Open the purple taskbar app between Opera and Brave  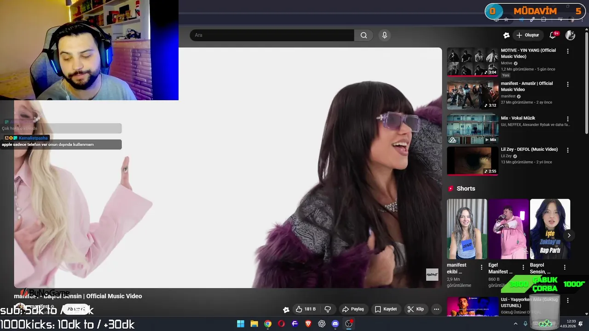click(x=295, y=324)
